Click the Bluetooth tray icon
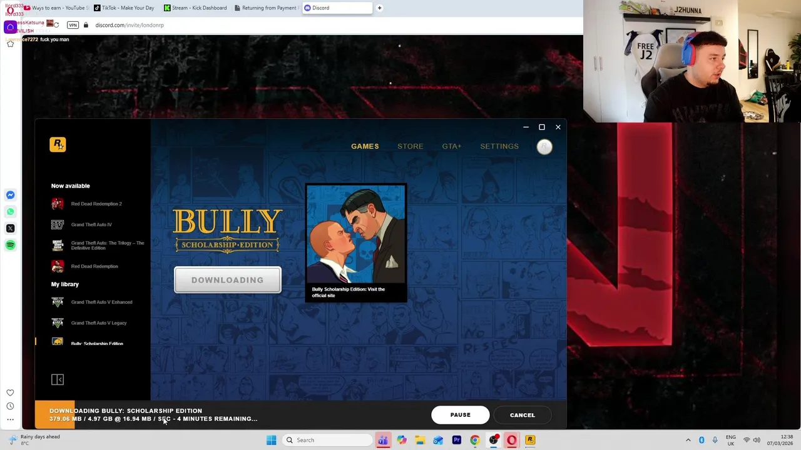This screenshot has width=801, height=450. point(702,440)
